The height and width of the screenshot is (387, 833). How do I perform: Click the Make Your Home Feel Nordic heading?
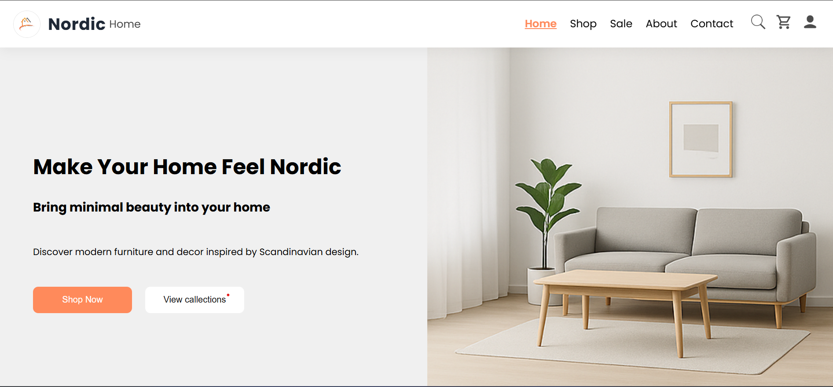tap(187, 167)
